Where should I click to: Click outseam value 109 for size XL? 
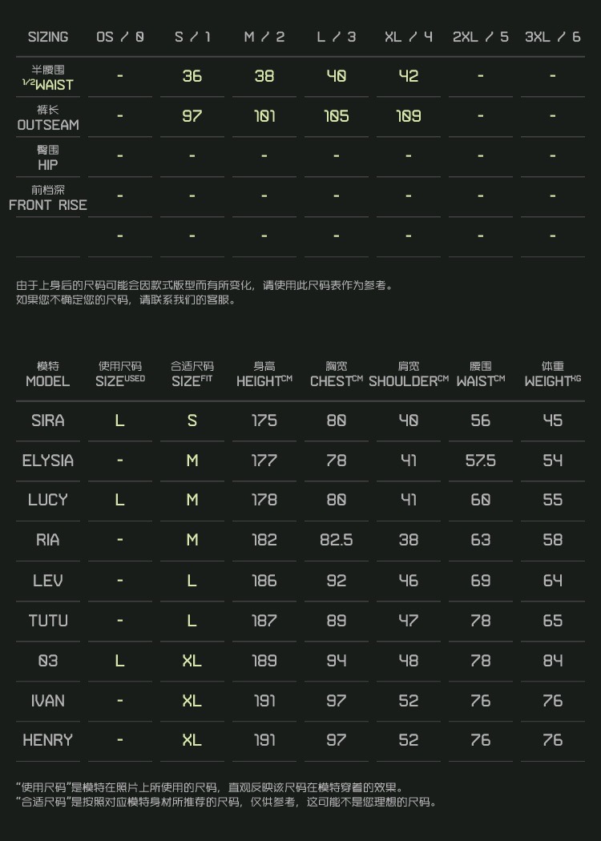[x=409, y=116]
